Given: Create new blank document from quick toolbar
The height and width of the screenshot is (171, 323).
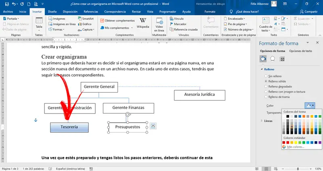Looking at the screenshot, I should (x=29, y=4).
